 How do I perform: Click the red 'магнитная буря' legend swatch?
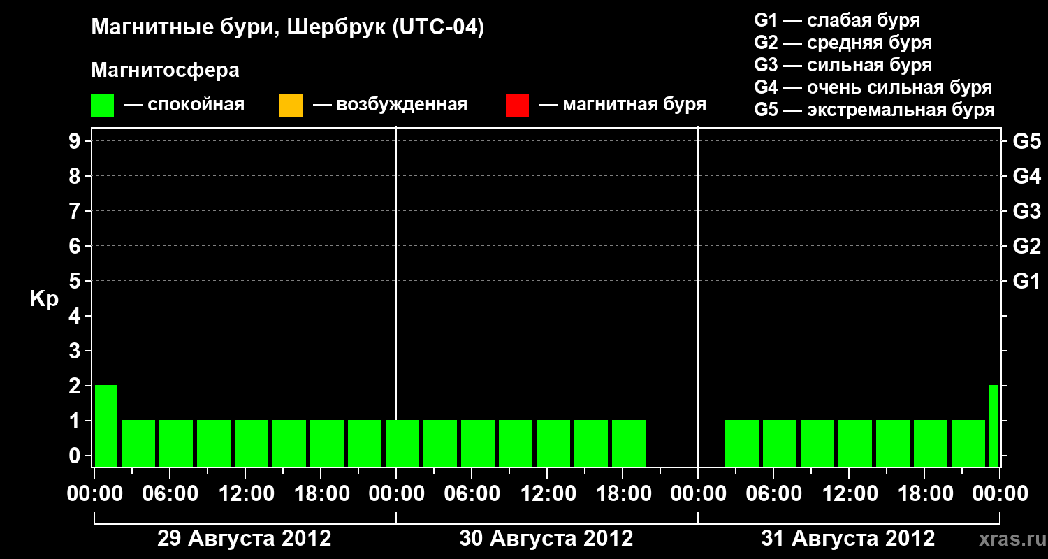point(517,106)
